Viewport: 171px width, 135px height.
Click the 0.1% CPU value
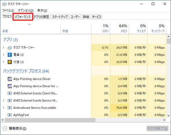point(105,48)
